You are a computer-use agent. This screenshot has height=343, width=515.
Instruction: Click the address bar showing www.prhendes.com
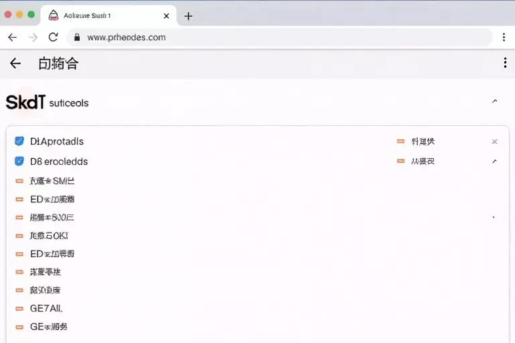(279, 38)
